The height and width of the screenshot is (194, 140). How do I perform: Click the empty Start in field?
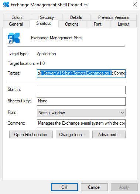pyautogui.click(x=81, y=90)
